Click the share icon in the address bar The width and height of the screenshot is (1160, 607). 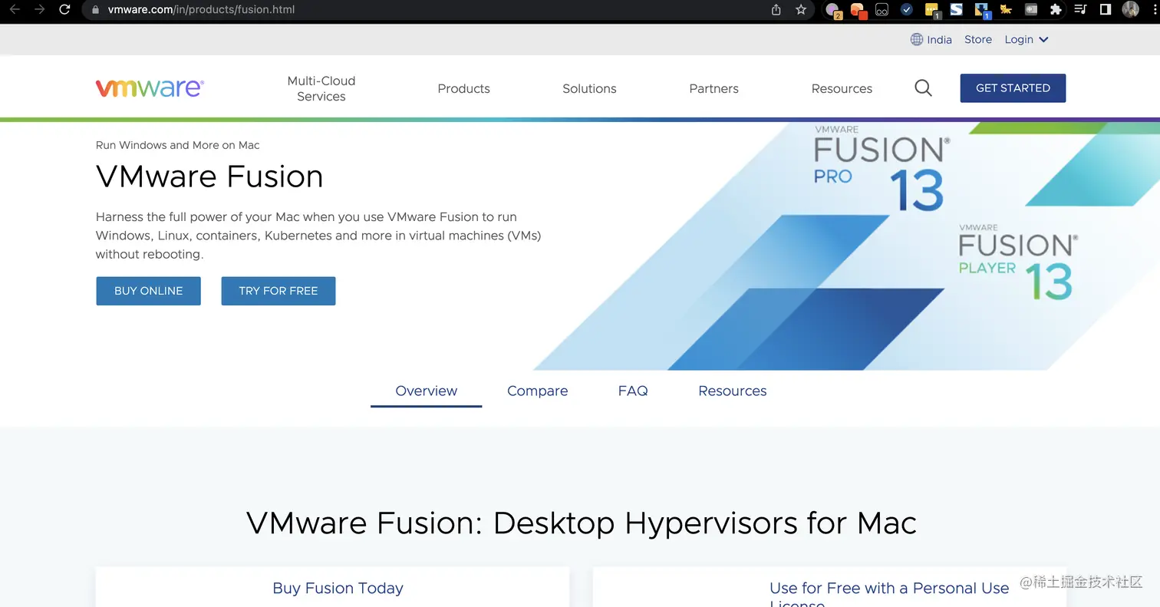(x=776, y=10)
